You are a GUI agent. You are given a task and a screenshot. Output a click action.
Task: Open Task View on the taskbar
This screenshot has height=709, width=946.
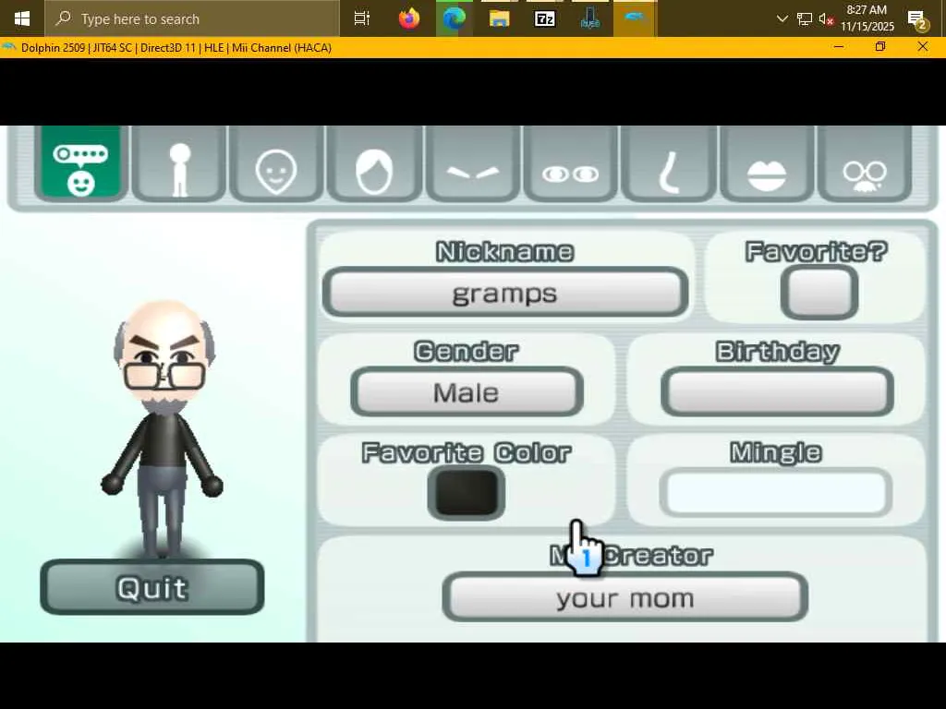pos(362,18)
